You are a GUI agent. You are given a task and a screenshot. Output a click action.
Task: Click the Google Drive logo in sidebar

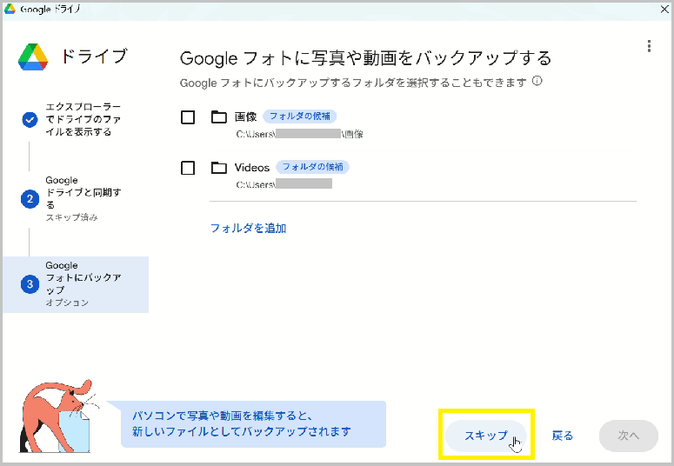[x=33, y=57]
